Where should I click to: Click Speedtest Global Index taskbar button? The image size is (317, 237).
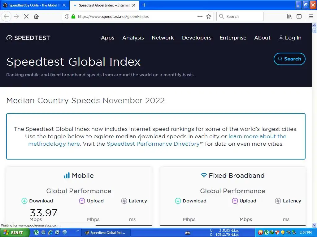pos(106,233)
